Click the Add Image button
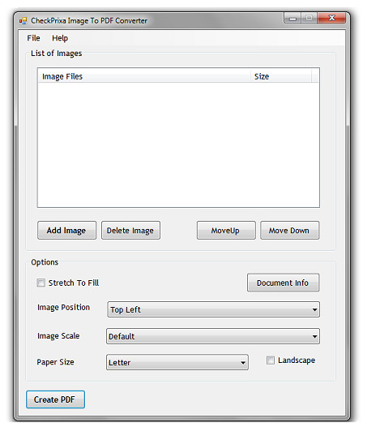This screenshot has height=436, width=367. coord(67,231)
